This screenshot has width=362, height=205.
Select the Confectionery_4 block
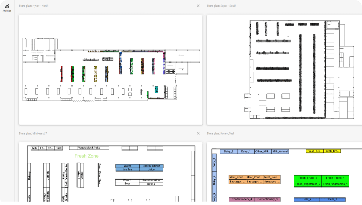click(x=242, y=199)
